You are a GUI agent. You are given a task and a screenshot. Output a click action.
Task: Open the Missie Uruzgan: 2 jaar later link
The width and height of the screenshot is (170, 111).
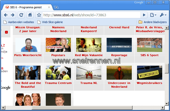tap(28, 29)
